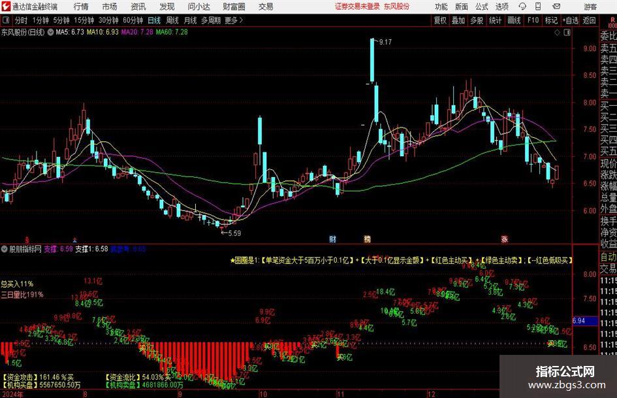The image size is (617, 398).
Task: Open the 财富圈 menu
Action: [234, 7]
